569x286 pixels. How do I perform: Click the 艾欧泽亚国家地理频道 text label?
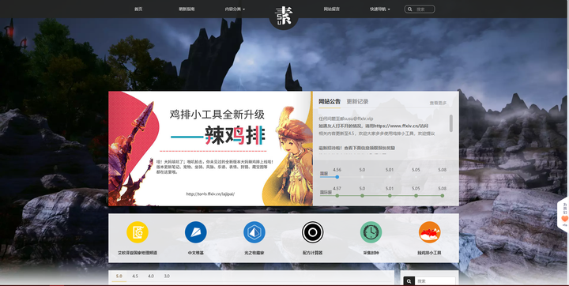click(x=138, y=253)
